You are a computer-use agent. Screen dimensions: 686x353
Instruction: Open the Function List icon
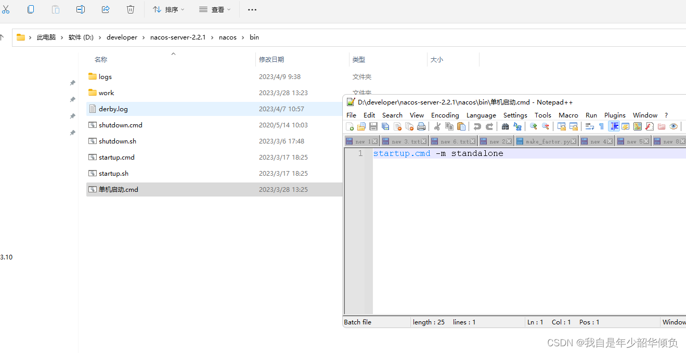click(650, 126)
